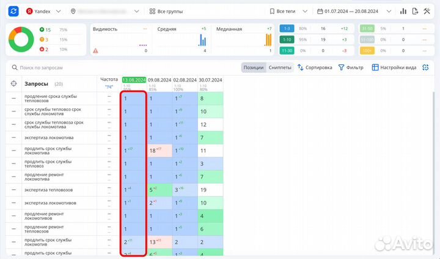Toggle dash marker for экспертиза тепловозов row

pos(13,190)
